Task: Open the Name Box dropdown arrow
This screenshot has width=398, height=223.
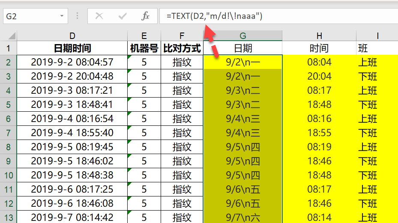Action: click(62, 16)
